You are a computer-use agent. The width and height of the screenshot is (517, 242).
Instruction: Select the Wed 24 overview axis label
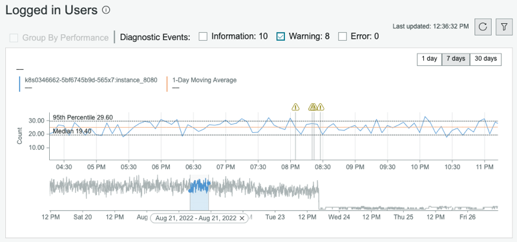pyautogui.click(x=340, y=217)
